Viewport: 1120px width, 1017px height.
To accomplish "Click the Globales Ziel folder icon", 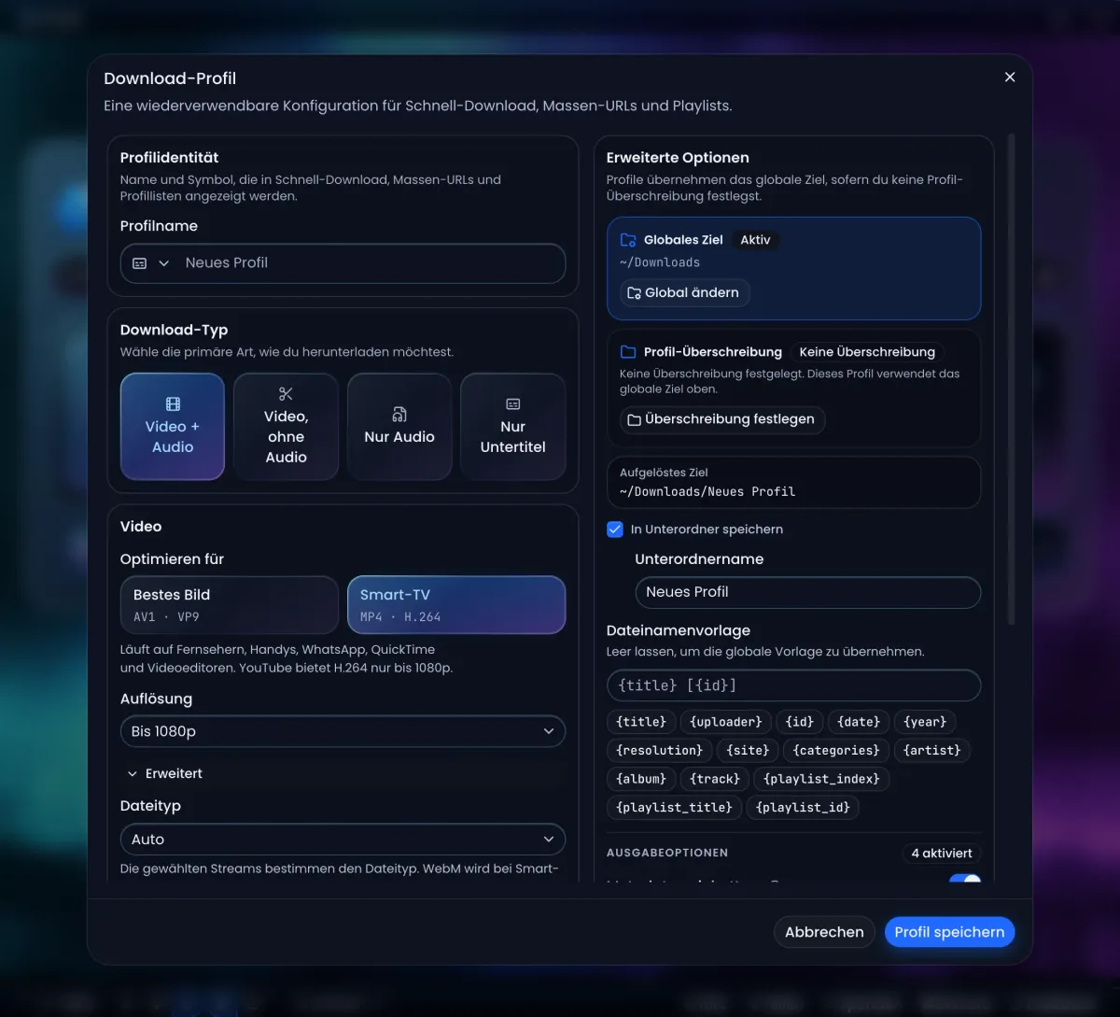I will coord(628,240).
